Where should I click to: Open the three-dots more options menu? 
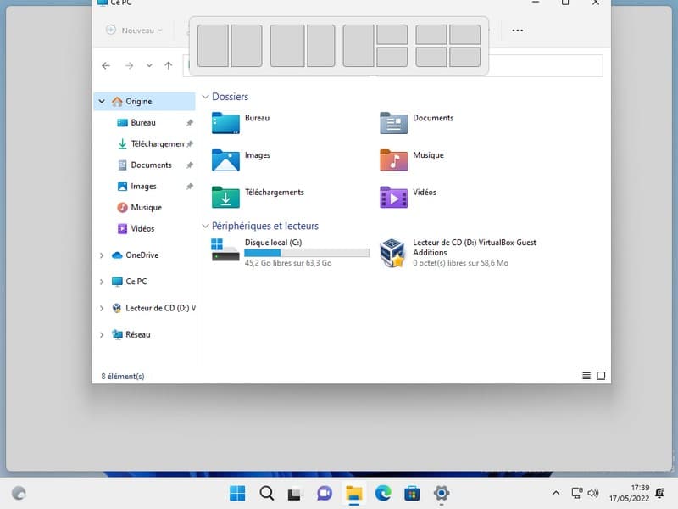517,31
